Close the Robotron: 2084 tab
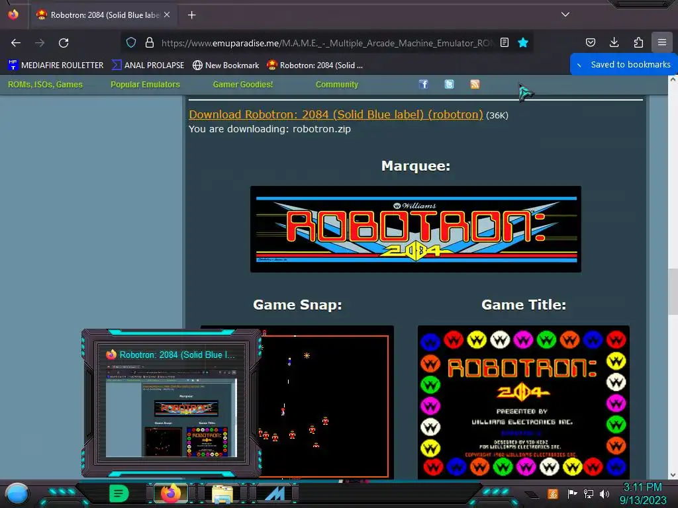Viewport: 678px width, 508px height. 167,15
